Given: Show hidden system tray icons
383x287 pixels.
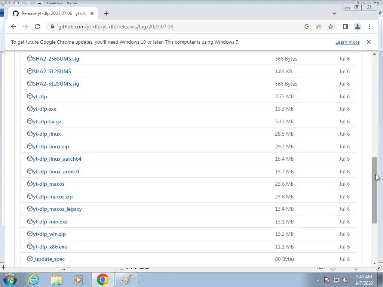Looking at the screenshot, I should [318, 280].
